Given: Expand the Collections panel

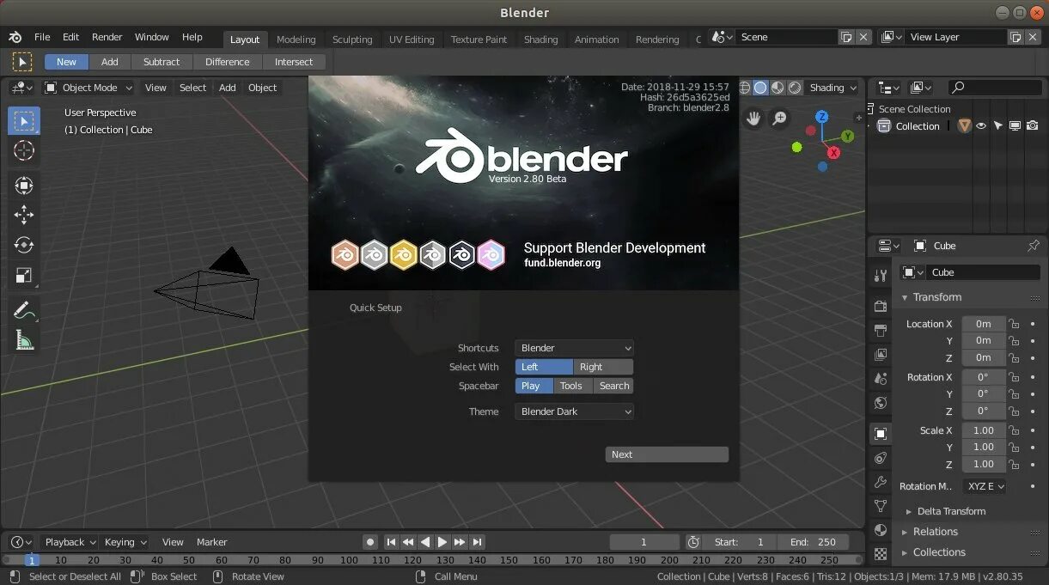Looking at the screenshot, I should (x=939, y=552).
